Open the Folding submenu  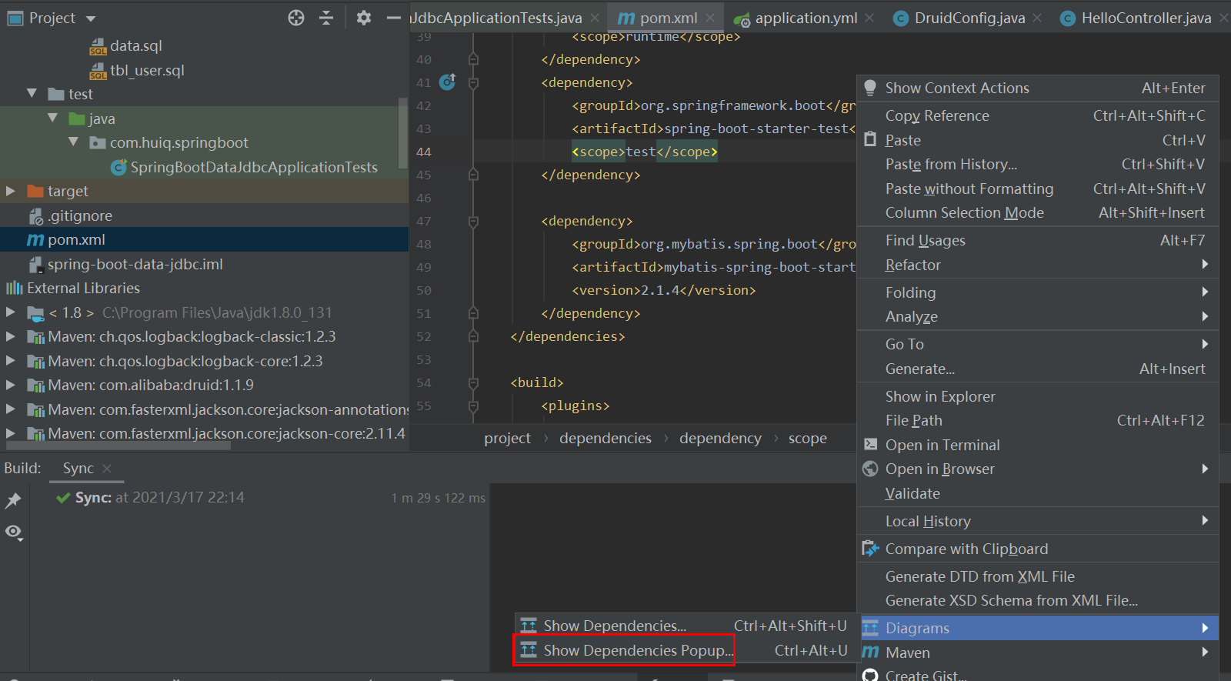(1038, 292)
